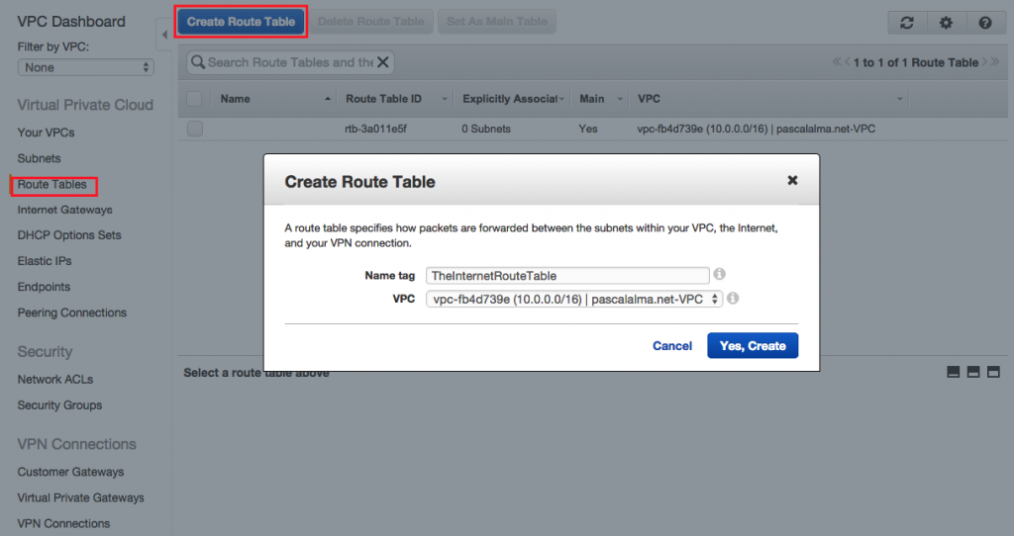Screen dimensions: 1014x536
Task: Focus the Name tag input field
Action: point(567,276)
